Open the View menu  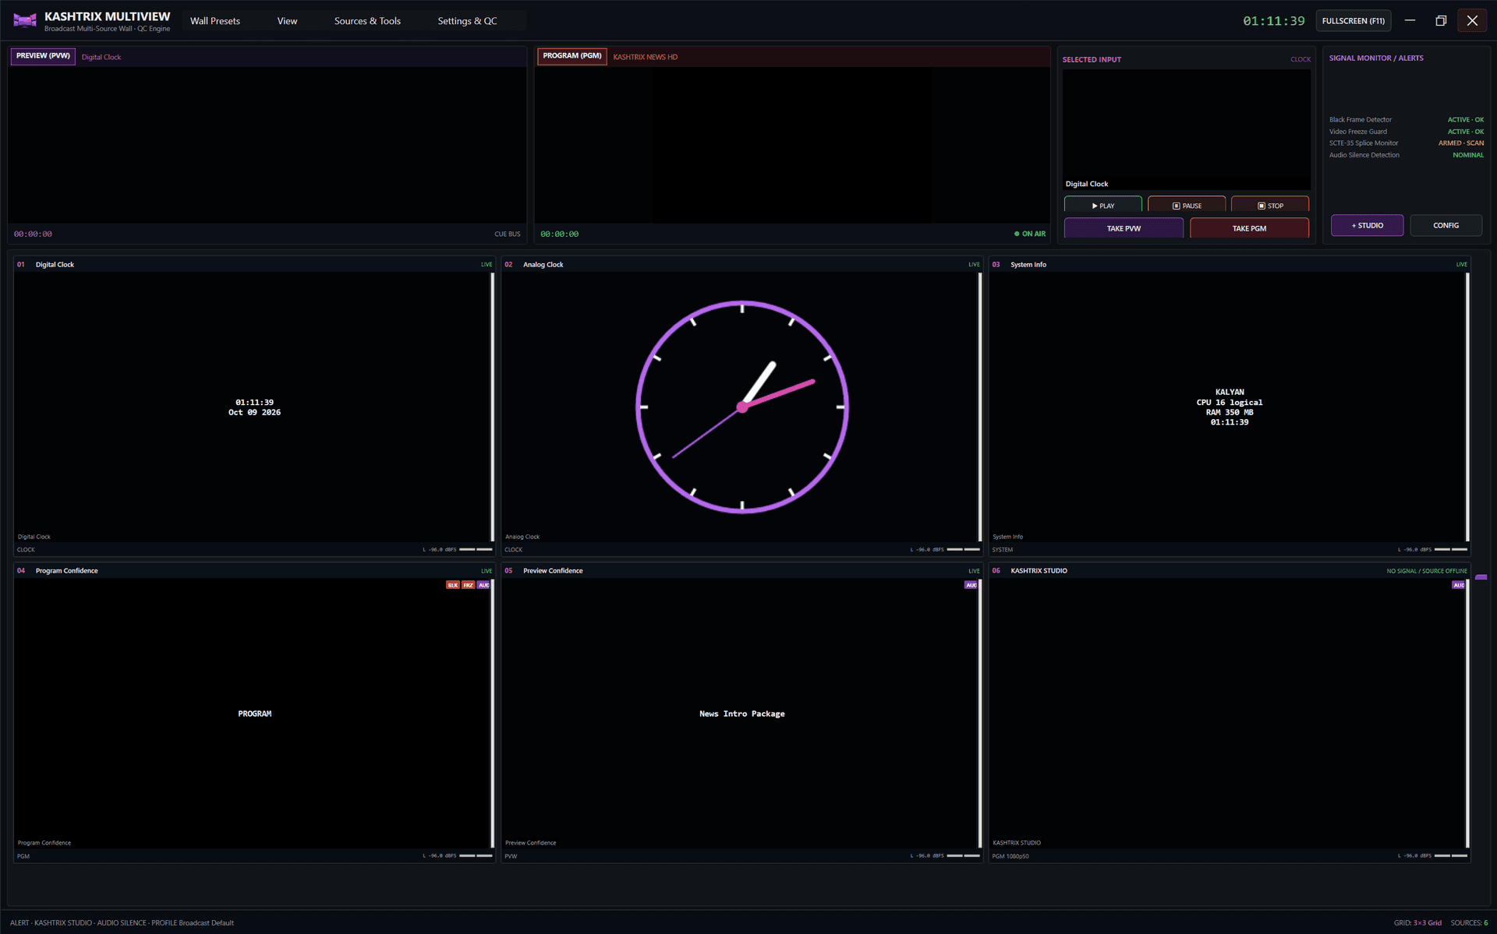tap(287, 21)
